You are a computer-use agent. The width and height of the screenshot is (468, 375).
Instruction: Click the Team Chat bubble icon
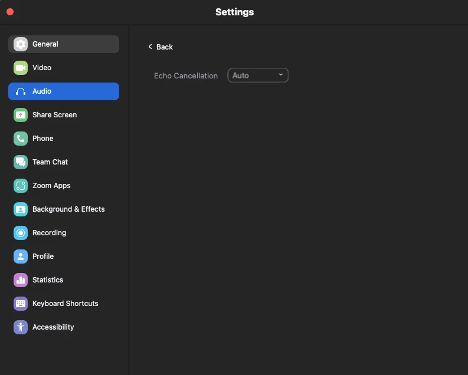[21, 162]
